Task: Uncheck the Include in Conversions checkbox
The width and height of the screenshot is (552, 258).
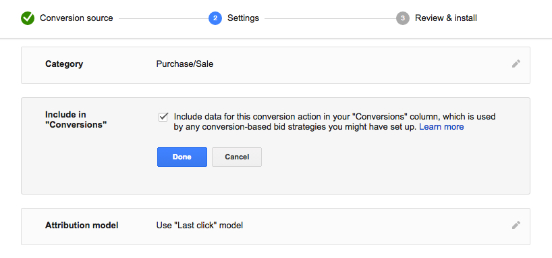Action: tap(163, 117)
